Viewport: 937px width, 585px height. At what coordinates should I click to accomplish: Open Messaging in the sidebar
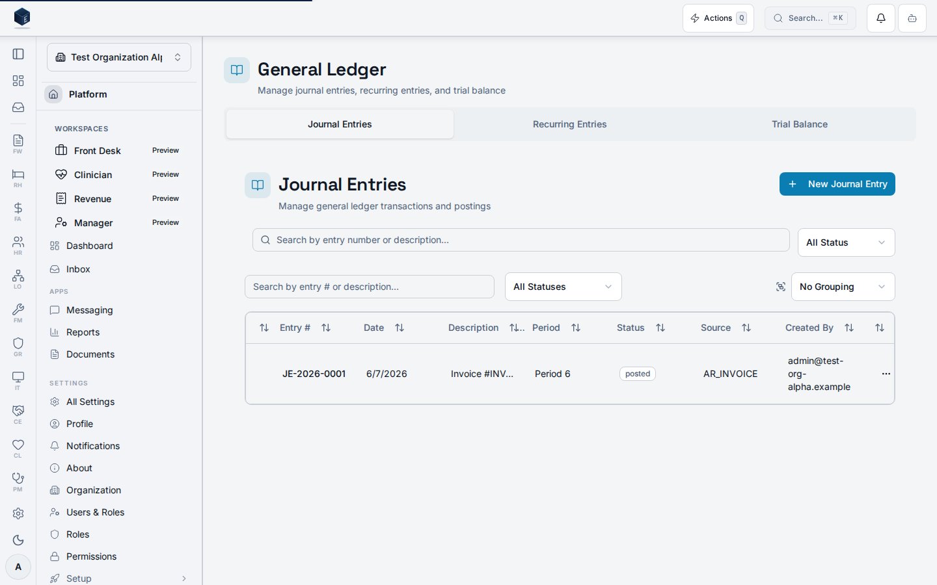(119, 310)
